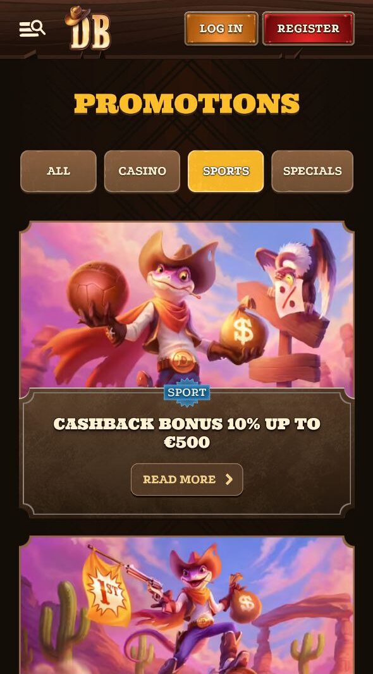This screenshot has width=373, height=674.
Task: Click the leather football in cashback banner
Action: coord(97,286)
